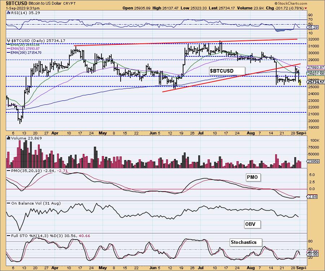This screenshot has height=271, width=325.
Task: Click the volume histogram icon beside Volume 23,869
Action: point(9,138)
